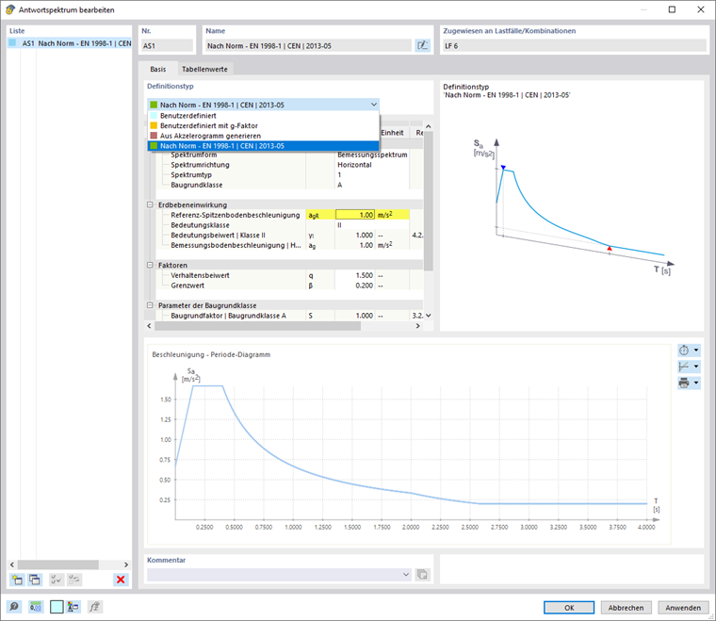Click parameter table scroll-right arrow

(417, 326)
